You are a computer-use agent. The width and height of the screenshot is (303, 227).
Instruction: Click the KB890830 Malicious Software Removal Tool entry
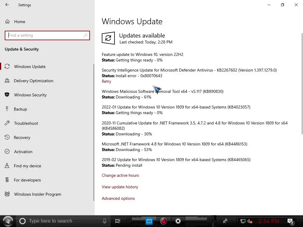click(x=162, y=91)
